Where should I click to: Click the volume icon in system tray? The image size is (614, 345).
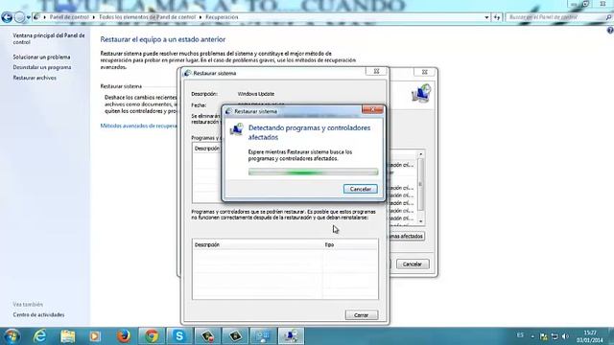[565, 336]
